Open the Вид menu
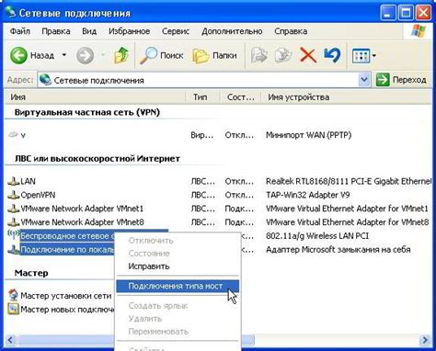The image size is (436, 351). (x=89, y=31)
